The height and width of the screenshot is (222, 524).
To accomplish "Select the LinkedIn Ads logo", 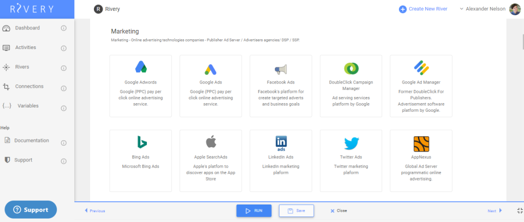I will 281,143.
